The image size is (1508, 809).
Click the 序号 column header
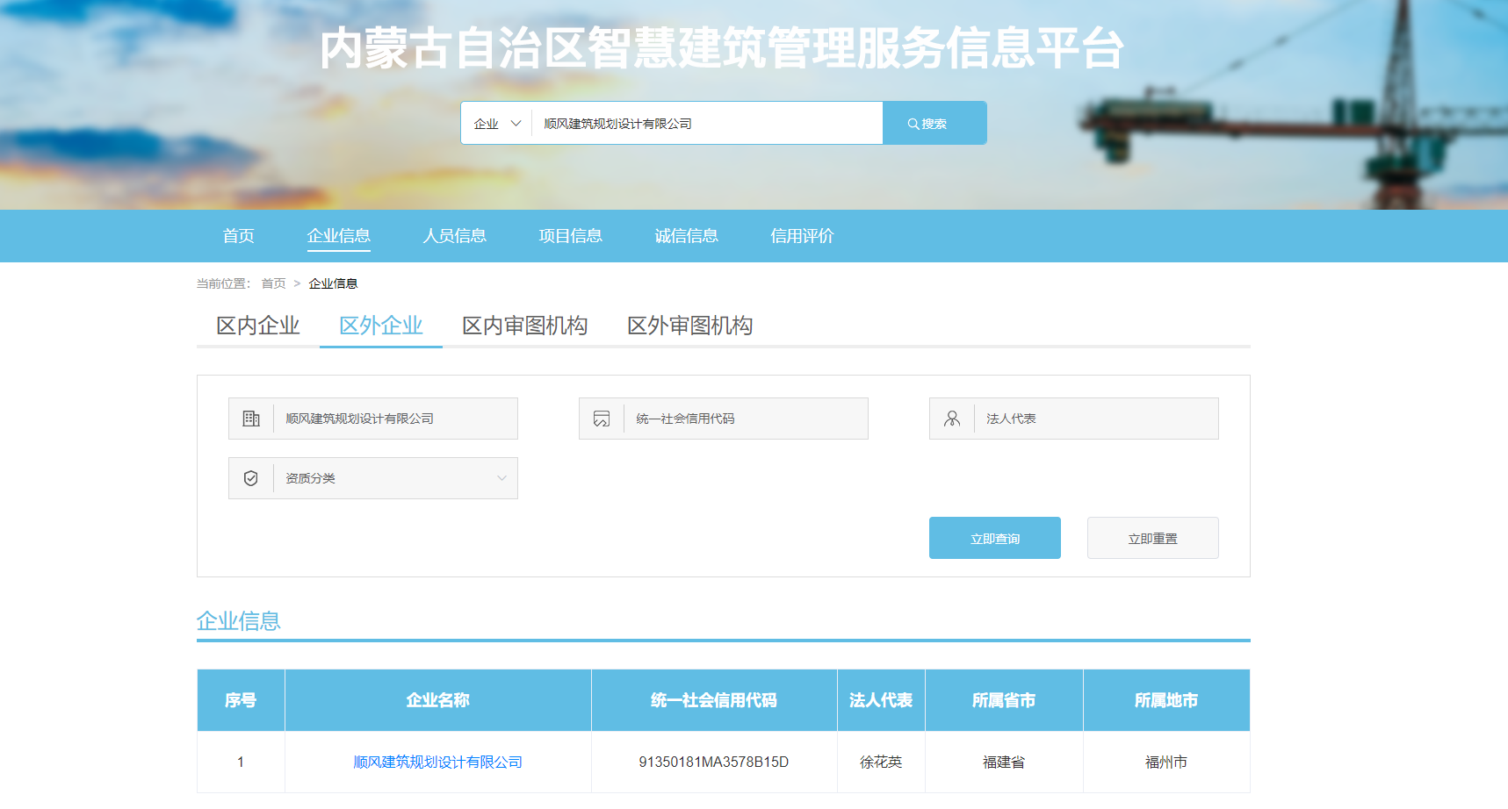pyautogui.click(x=241, y=700)
